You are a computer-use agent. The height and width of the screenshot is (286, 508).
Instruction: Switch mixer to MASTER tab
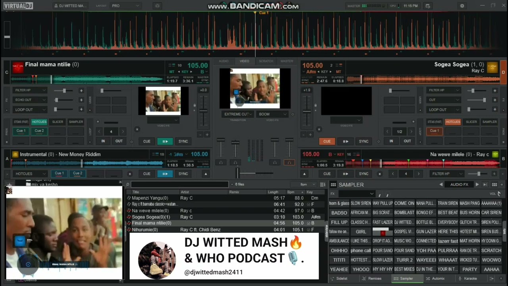pyautogui.click(x=287, y=61)
